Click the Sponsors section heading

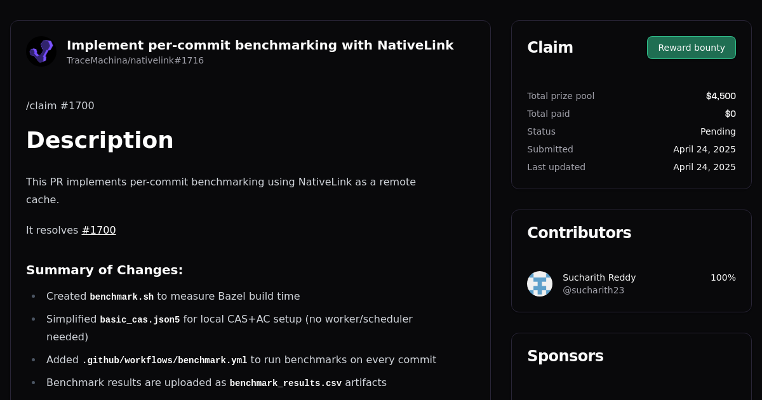click(565, 356)
